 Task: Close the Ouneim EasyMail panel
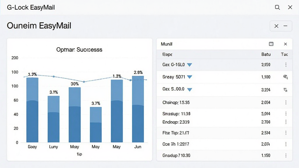point(276,26)
